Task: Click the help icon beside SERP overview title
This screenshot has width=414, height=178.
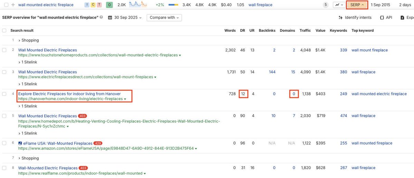Action: tap(102, 17)
